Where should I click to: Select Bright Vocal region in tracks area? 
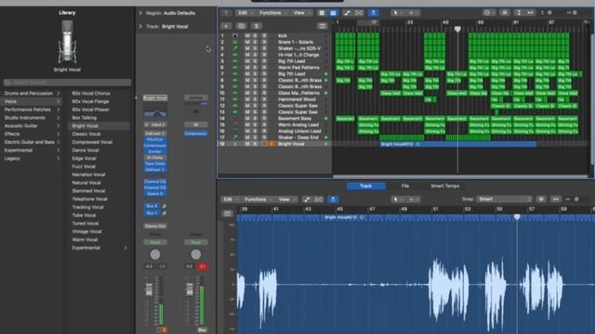click(458, 144)
